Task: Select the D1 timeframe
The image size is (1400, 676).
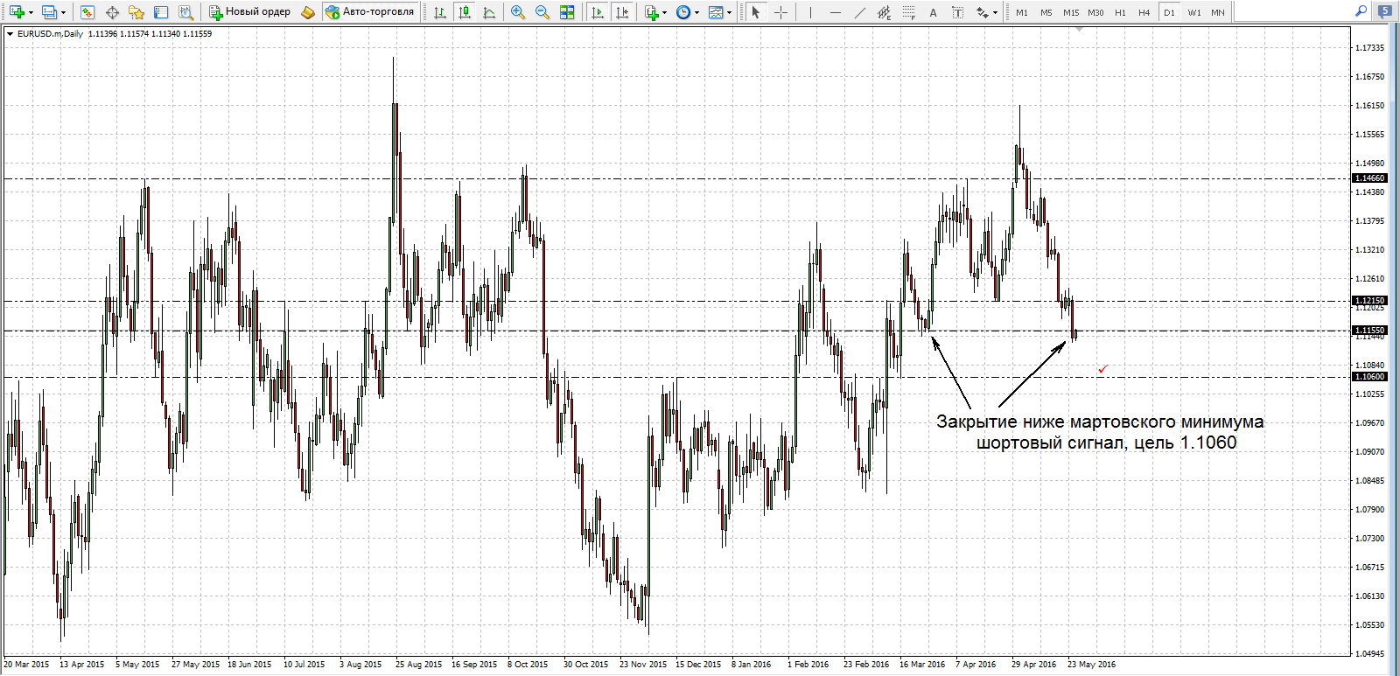Action: click(x=1170, y=12)
